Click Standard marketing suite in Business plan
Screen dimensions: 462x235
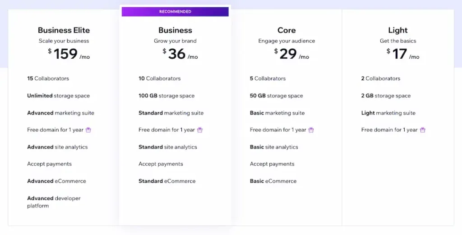171,113
